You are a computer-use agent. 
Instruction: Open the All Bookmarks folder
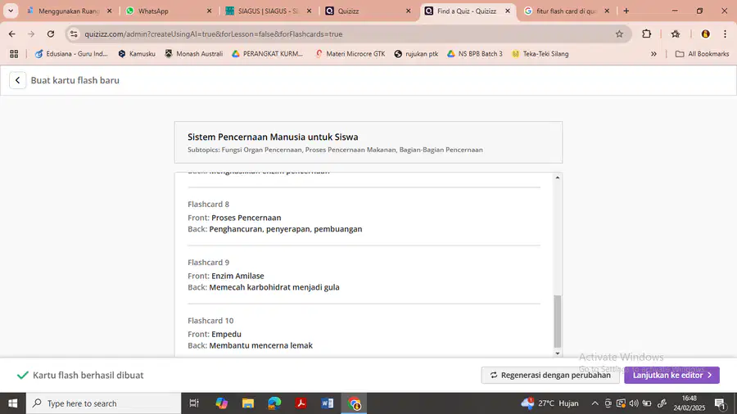(x=703, y=54)
